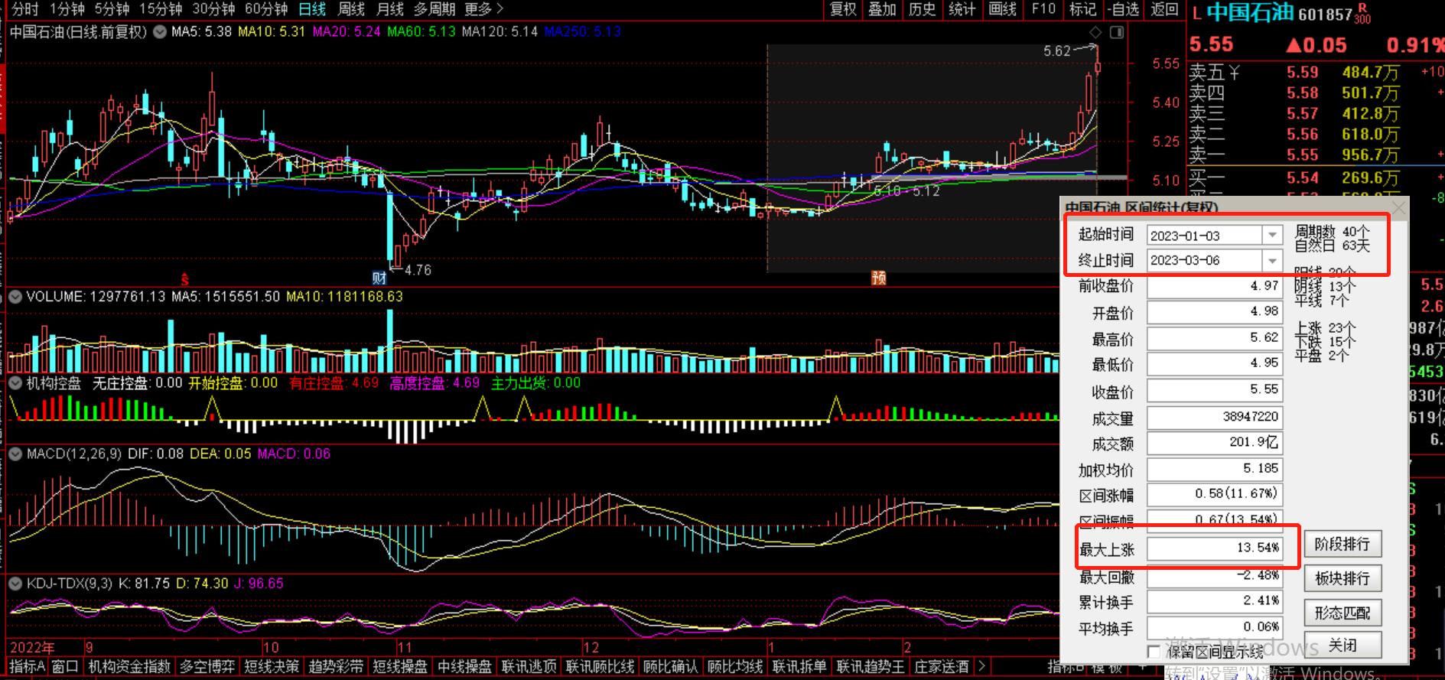Open the 终止时间 date dropdown
This screenshot has height=680, width=1445.
(x=1272, y=261)
